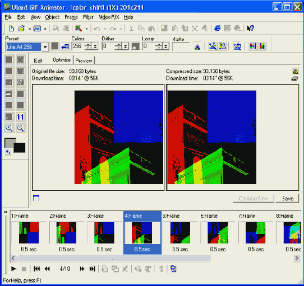The height and width of the screenshot is (286, 304).
Task: Click the Internet Explorer preview icon
Action: (x=217, y=29)
